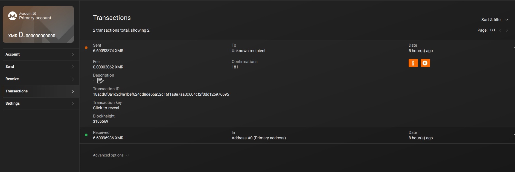
Task: Edit the transaction description icon
Action: coord(100,81)
